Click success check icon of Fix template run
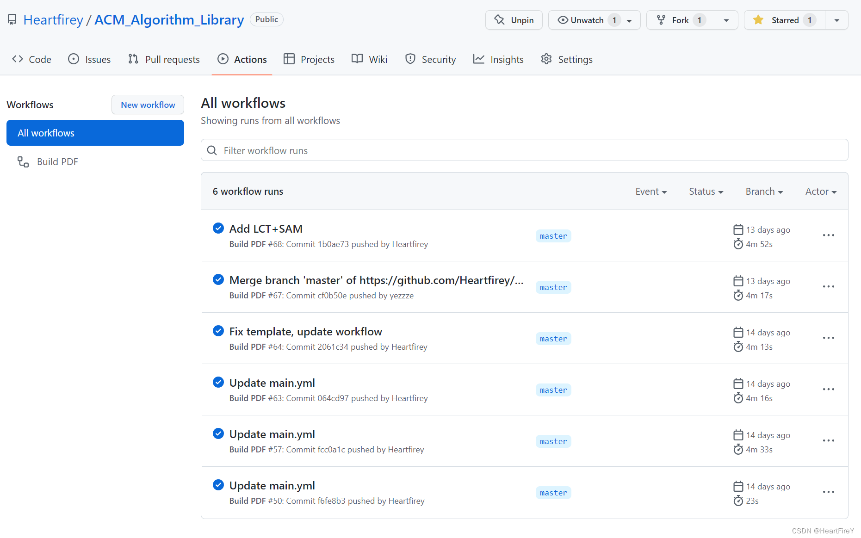 click(218, 331)
